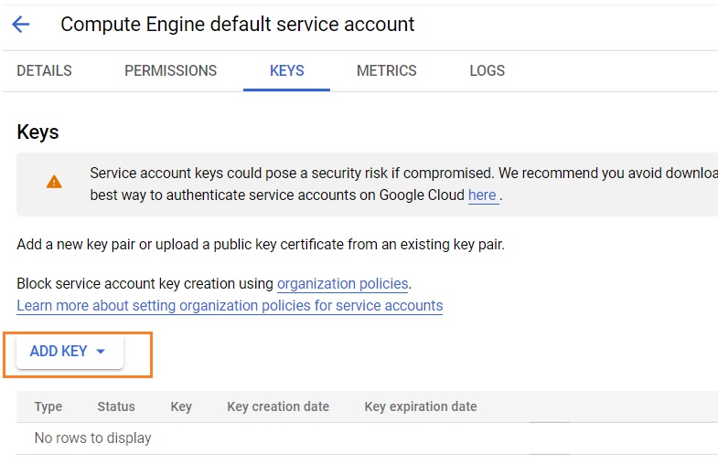Follow the 'here' link in the warning

(x=482, y=195)
